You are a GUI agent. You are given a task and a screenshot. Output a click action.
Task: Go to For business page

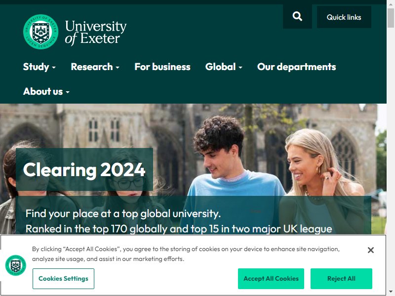pyautogui.click(x=162, y=67)
